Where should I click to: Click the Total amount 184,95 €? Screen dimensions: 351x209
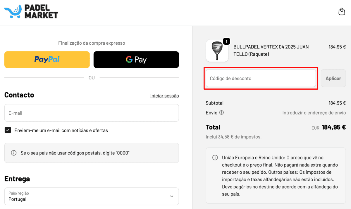click(x=334, y=127)
